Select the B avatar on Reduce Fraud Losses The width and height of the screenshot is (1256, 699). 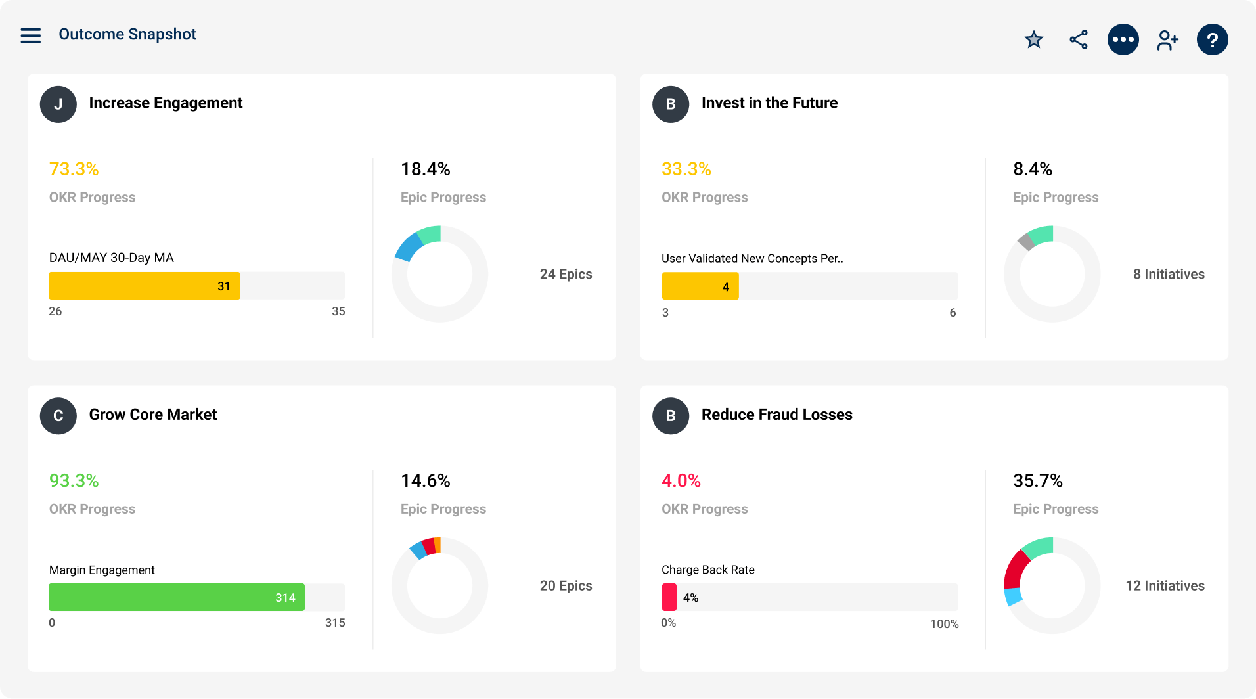[670, 415]
